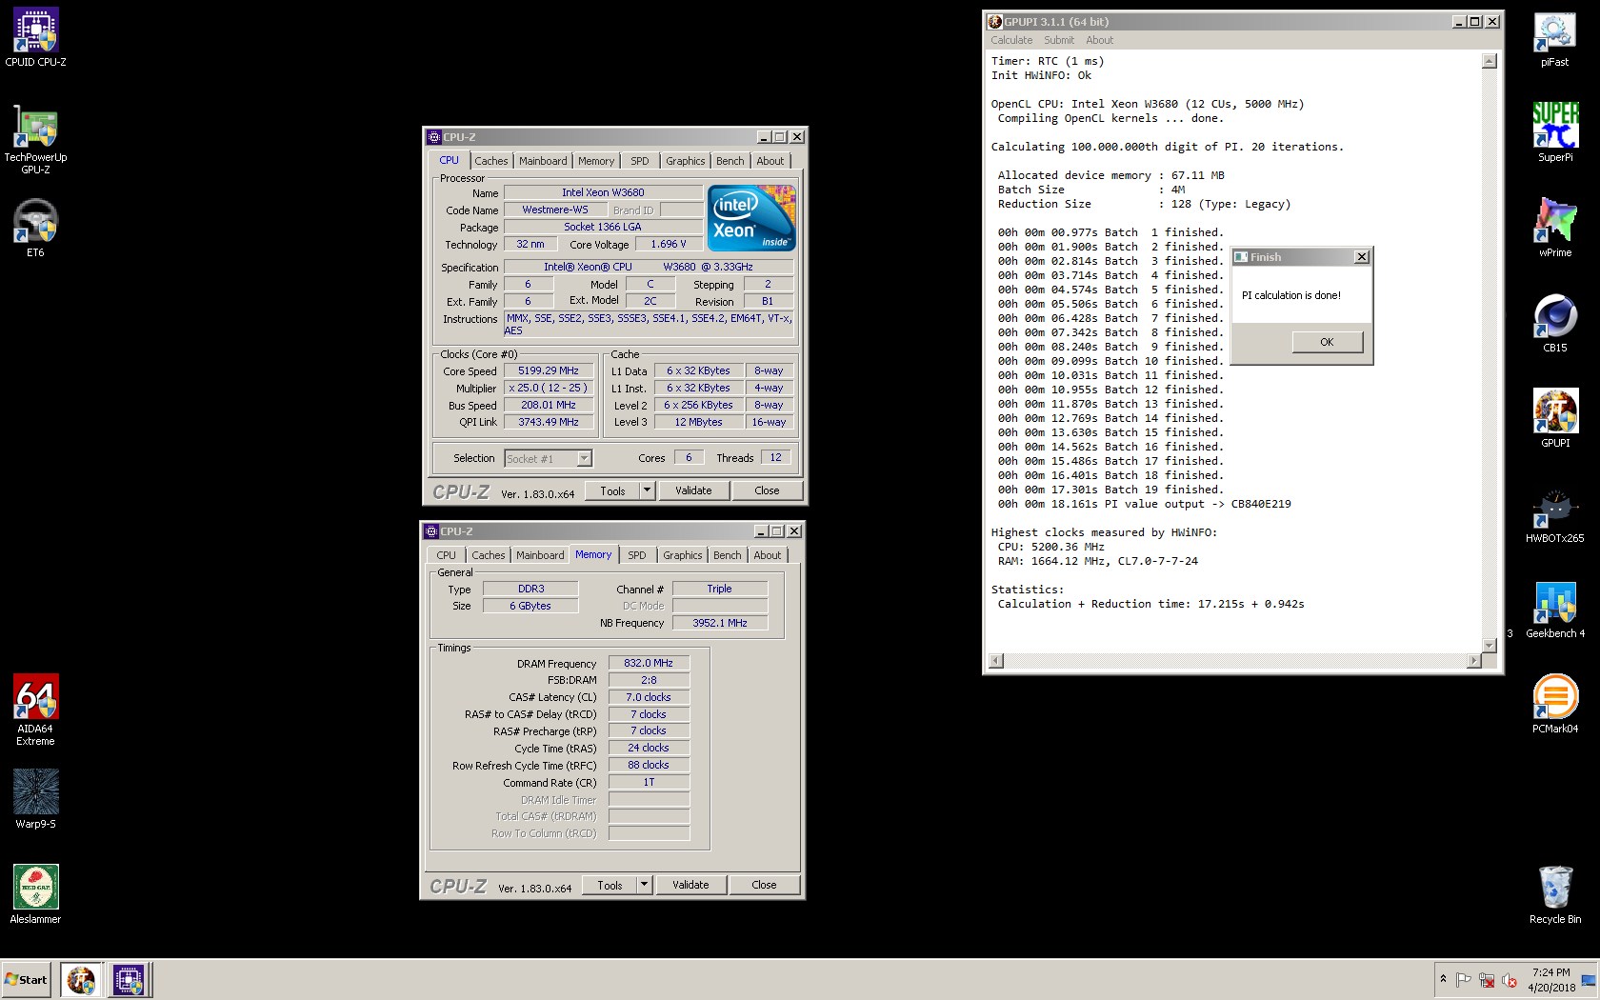Switch to Memory tab in upper CPU-Z
Image resolution: width=1600 pixels, height=1000 pixels.
596,161
